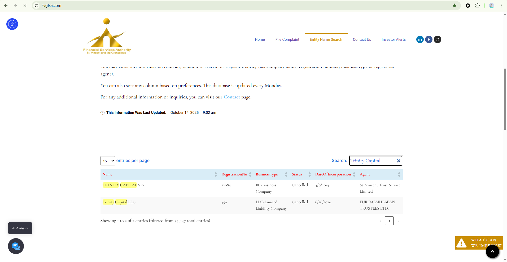
Task: Click the Ai Assistant button
Action: pos(20,228)
